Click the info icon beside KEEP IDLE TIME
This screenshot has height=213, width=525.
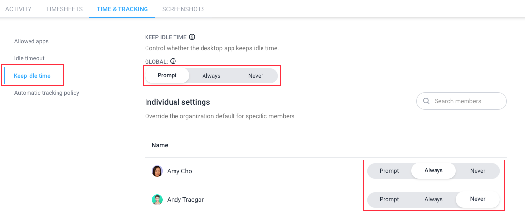192,37
